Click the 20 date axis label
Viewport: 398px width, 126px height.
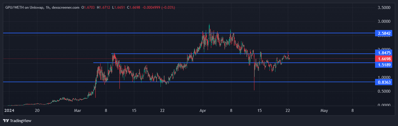tap(37, 111)
